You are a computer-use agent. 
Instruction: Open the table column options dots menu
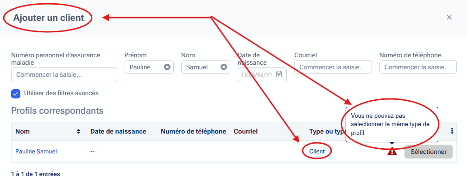point(452,131)
